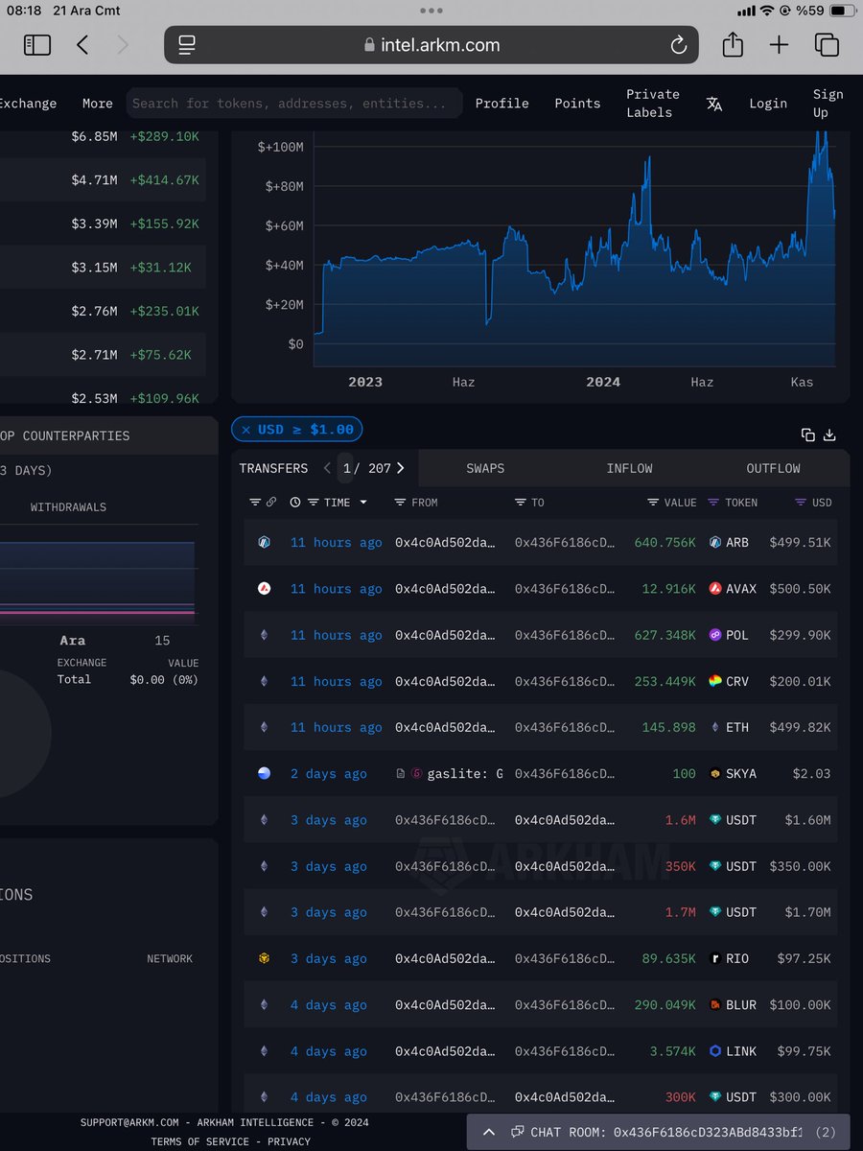
Task: Expand the TIME sort dropdown arrow
Action: [x=363, y=502]
